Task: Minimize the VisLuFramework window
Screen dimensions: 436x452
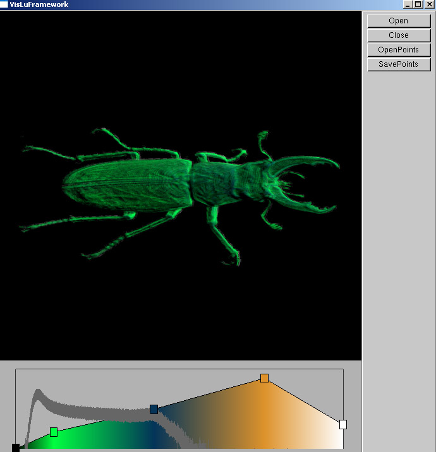Action: (x=408, y=4)
